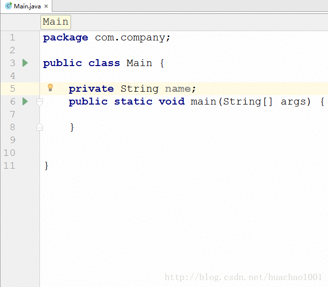Click line number 7 in the gutter
Image resolution: width=328 pixels, height=287 pixels.
click(12, 114)
